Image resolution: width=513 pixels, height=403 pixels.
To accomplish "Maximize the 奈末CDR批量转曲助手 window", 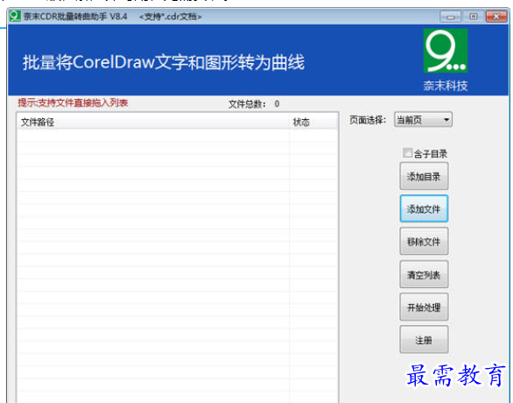I will pyautogui.click(x=473, y=17).
